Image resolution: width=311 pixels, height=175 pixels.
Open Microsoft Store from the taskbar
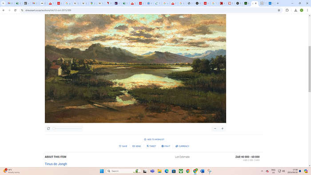pos(174,171)
